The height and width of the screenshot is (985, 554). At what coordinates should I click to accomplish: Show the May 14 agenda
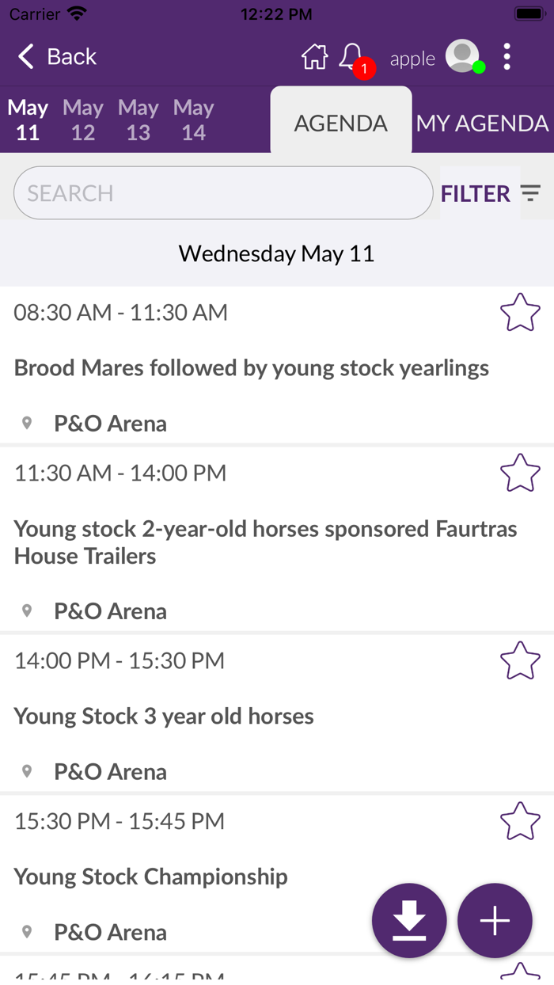point(194,120)
